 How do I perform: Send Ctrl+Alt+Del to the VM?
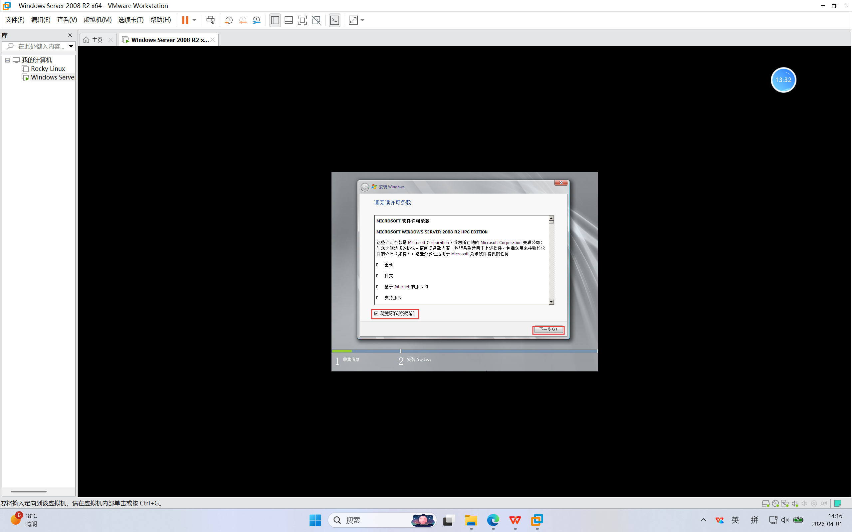point(211,20)
